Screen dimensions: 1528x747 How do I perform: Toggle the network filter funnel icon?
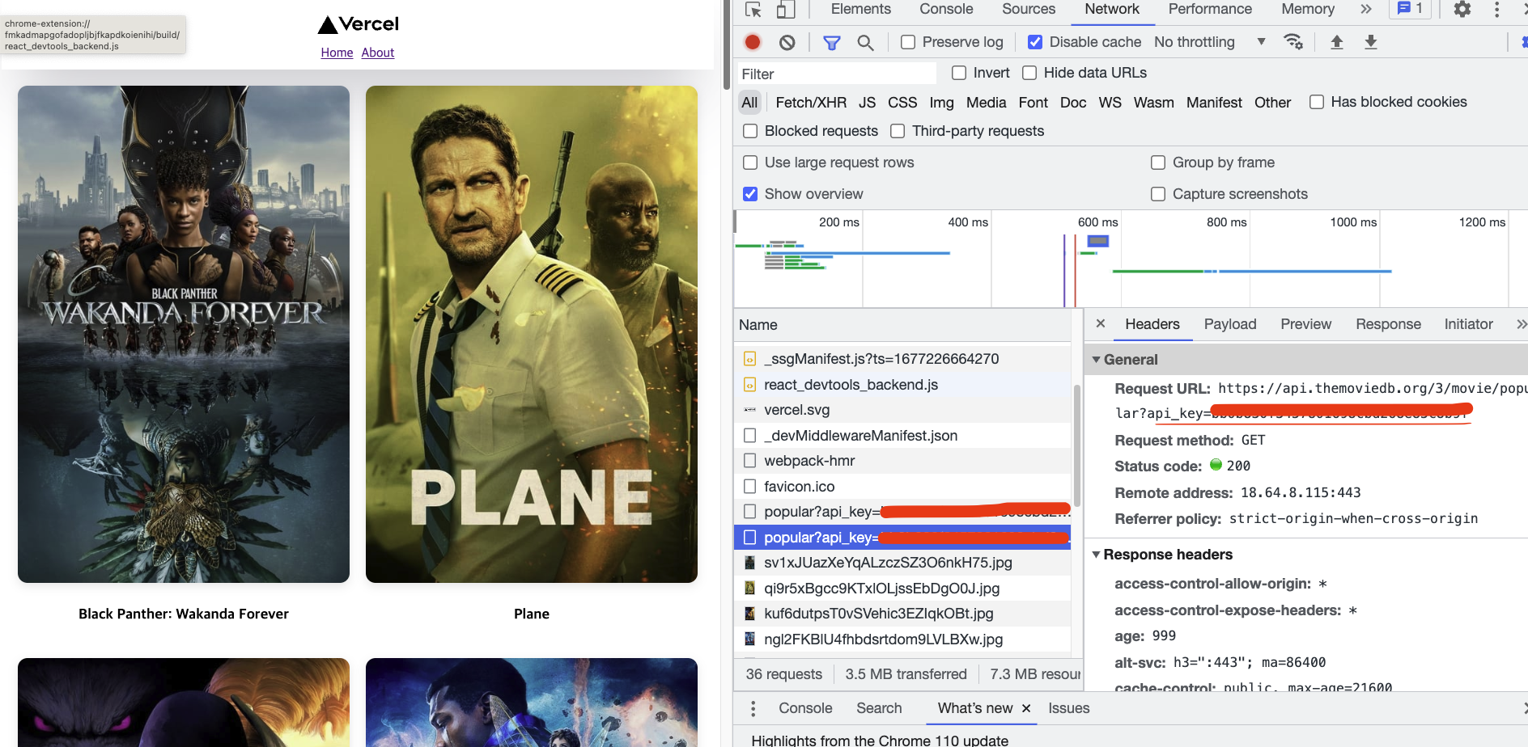(x=831, y=42)
